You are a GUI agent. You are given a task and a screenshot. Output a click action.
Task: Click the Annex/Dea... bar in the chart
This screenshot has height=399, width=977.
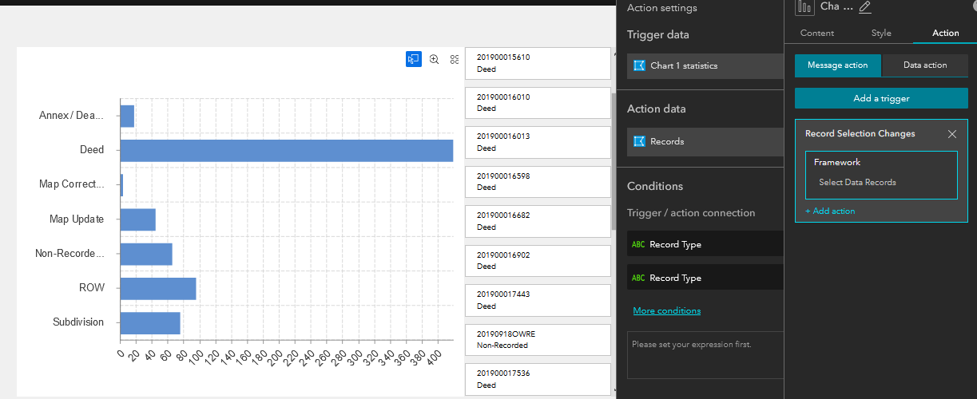pos(127,116)
